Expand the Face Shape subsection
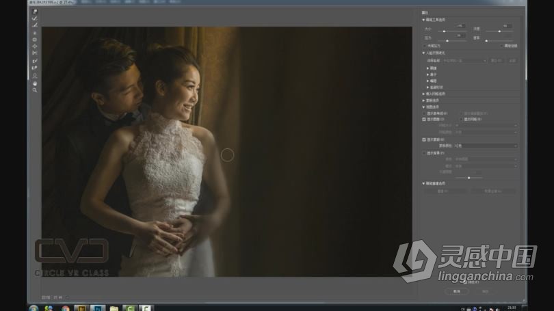The height and width of the screenshot is (311, 554). coord(428,87)
